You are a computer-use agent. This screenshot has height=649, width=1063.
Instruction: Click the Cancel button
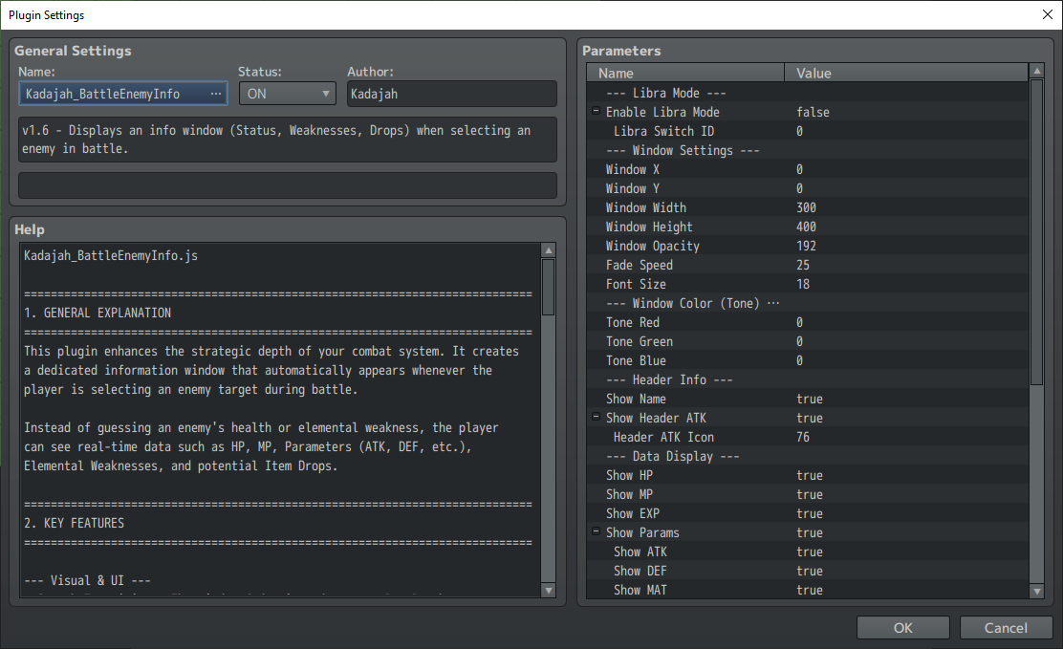(1006, 628)
